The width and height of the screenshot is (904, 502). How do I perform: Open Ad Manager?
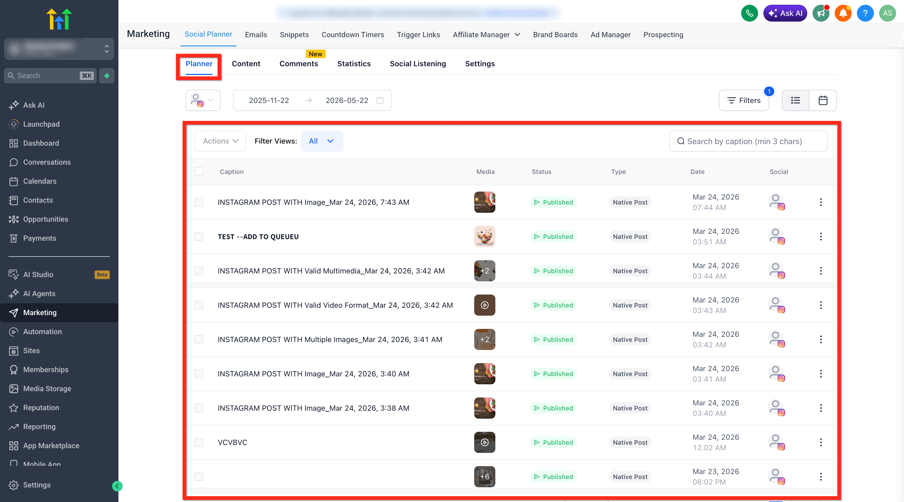pos(610,35)
